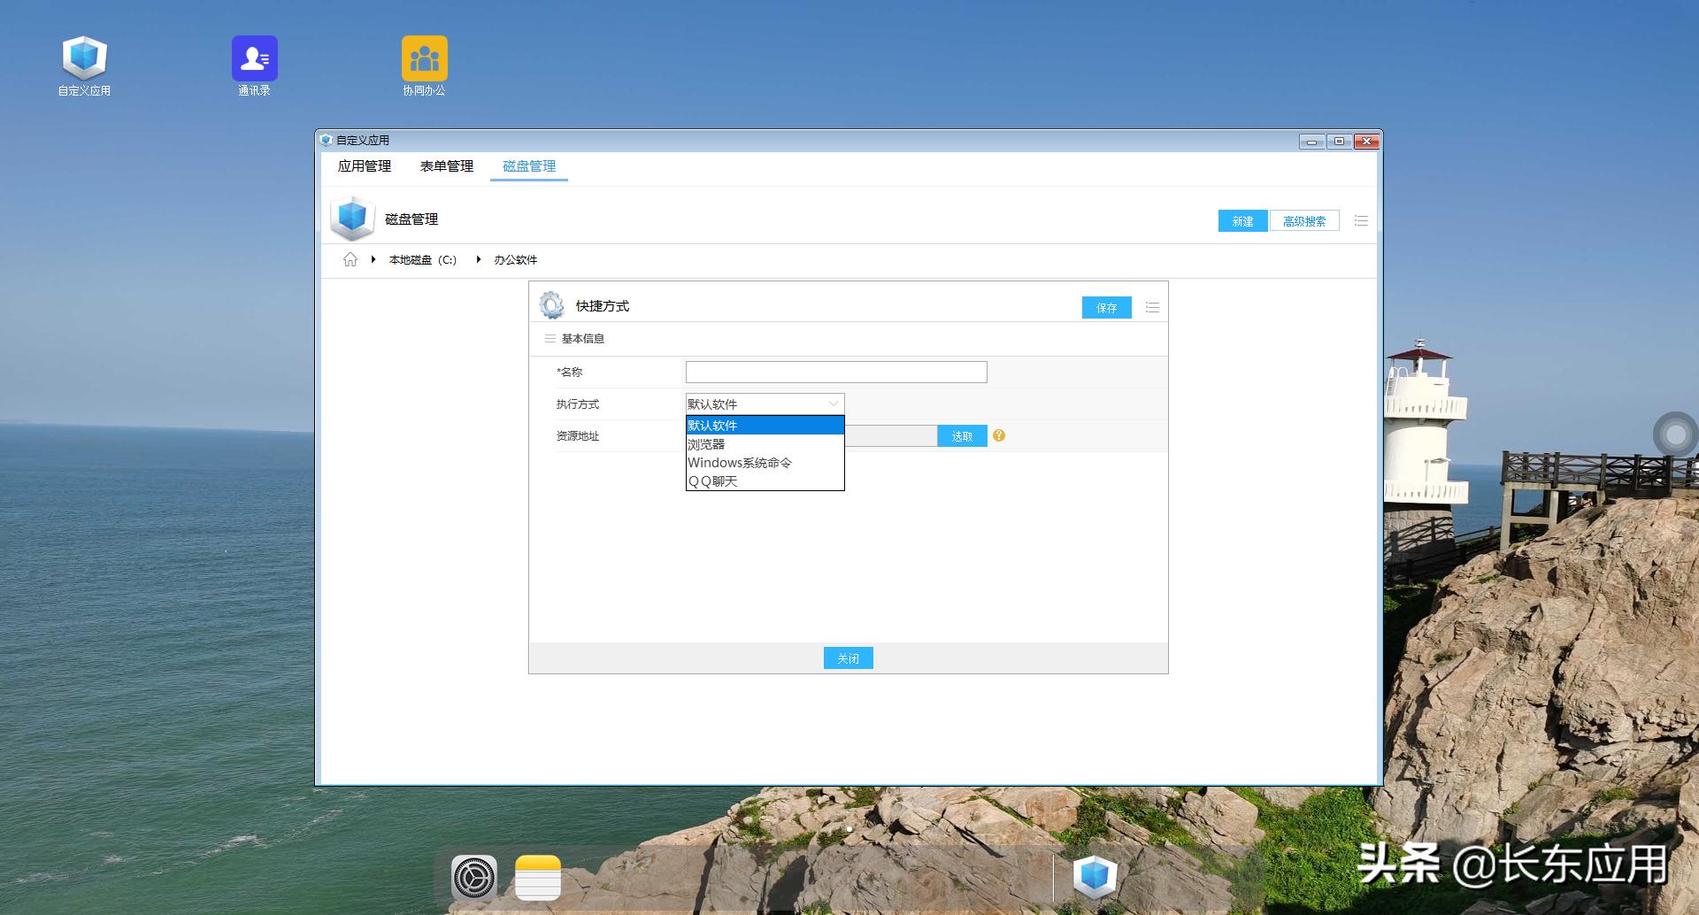This screenshot has height=915, width=1699.
Task: Click the 保存 button
Action: (1106, 307)
